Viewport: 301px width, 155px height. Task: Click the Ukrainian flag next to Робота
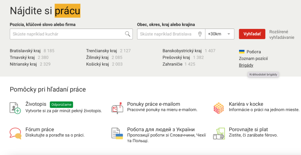pyautogui.click(x=242, y=52)
